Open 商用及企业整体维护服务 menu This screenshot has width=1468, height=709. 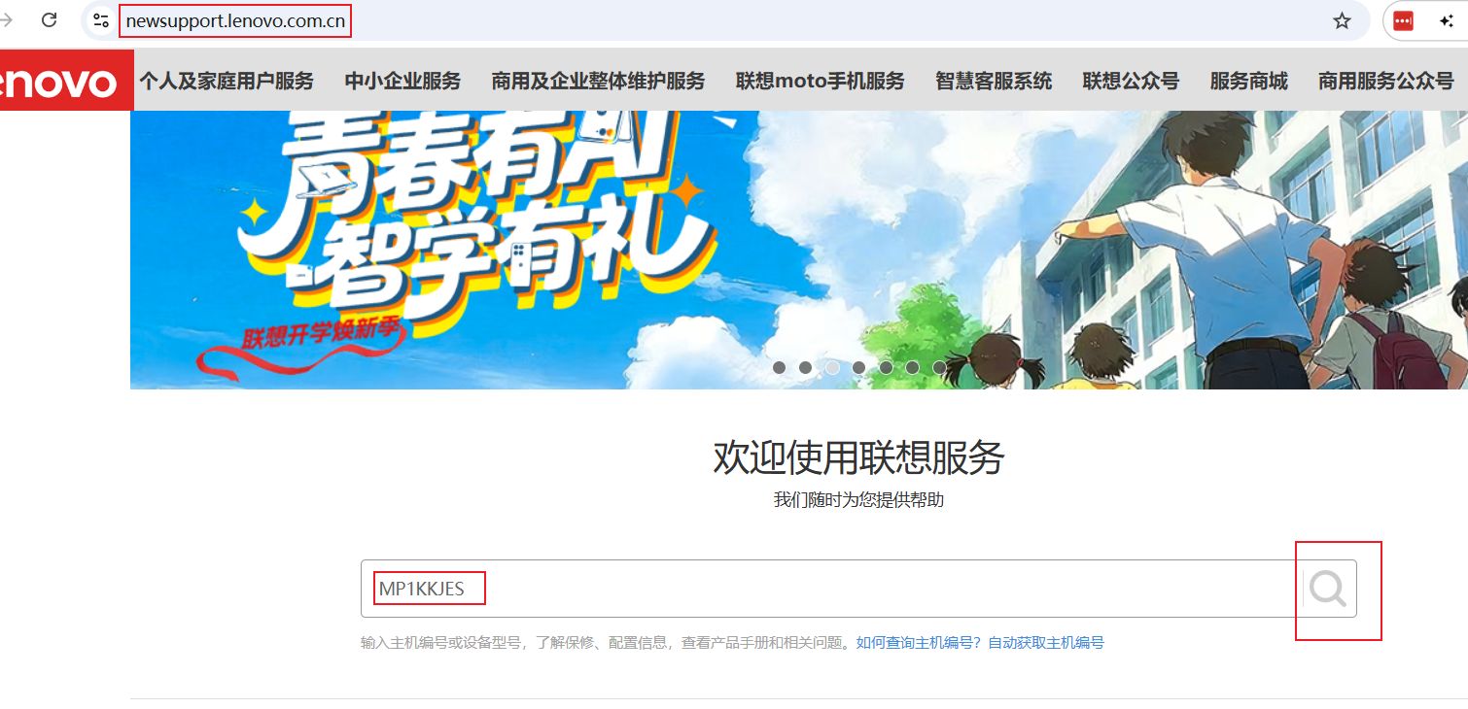598,81
